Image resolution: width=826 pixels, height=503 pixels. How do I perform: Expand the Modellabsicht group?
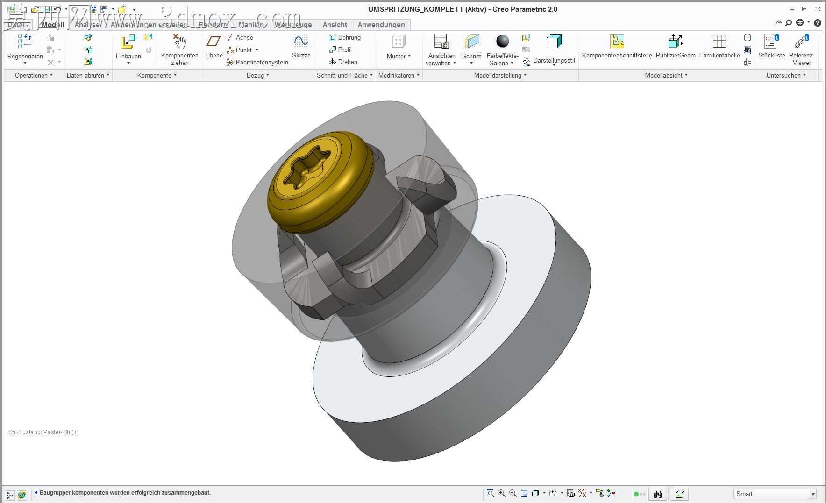pos(666,75)
